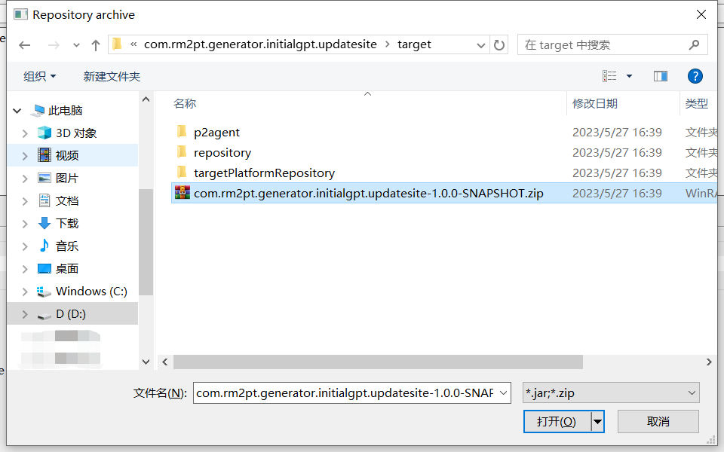Screen dimensions: 724x452
Task: Open the *.jar;*.zip file type dropdown
Action: 612,392
